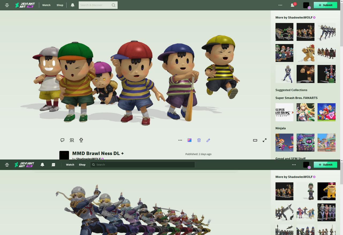Screen dimensions: 343x235
Task: Click the bell icon in the lower page header
Action: (42, 165)
